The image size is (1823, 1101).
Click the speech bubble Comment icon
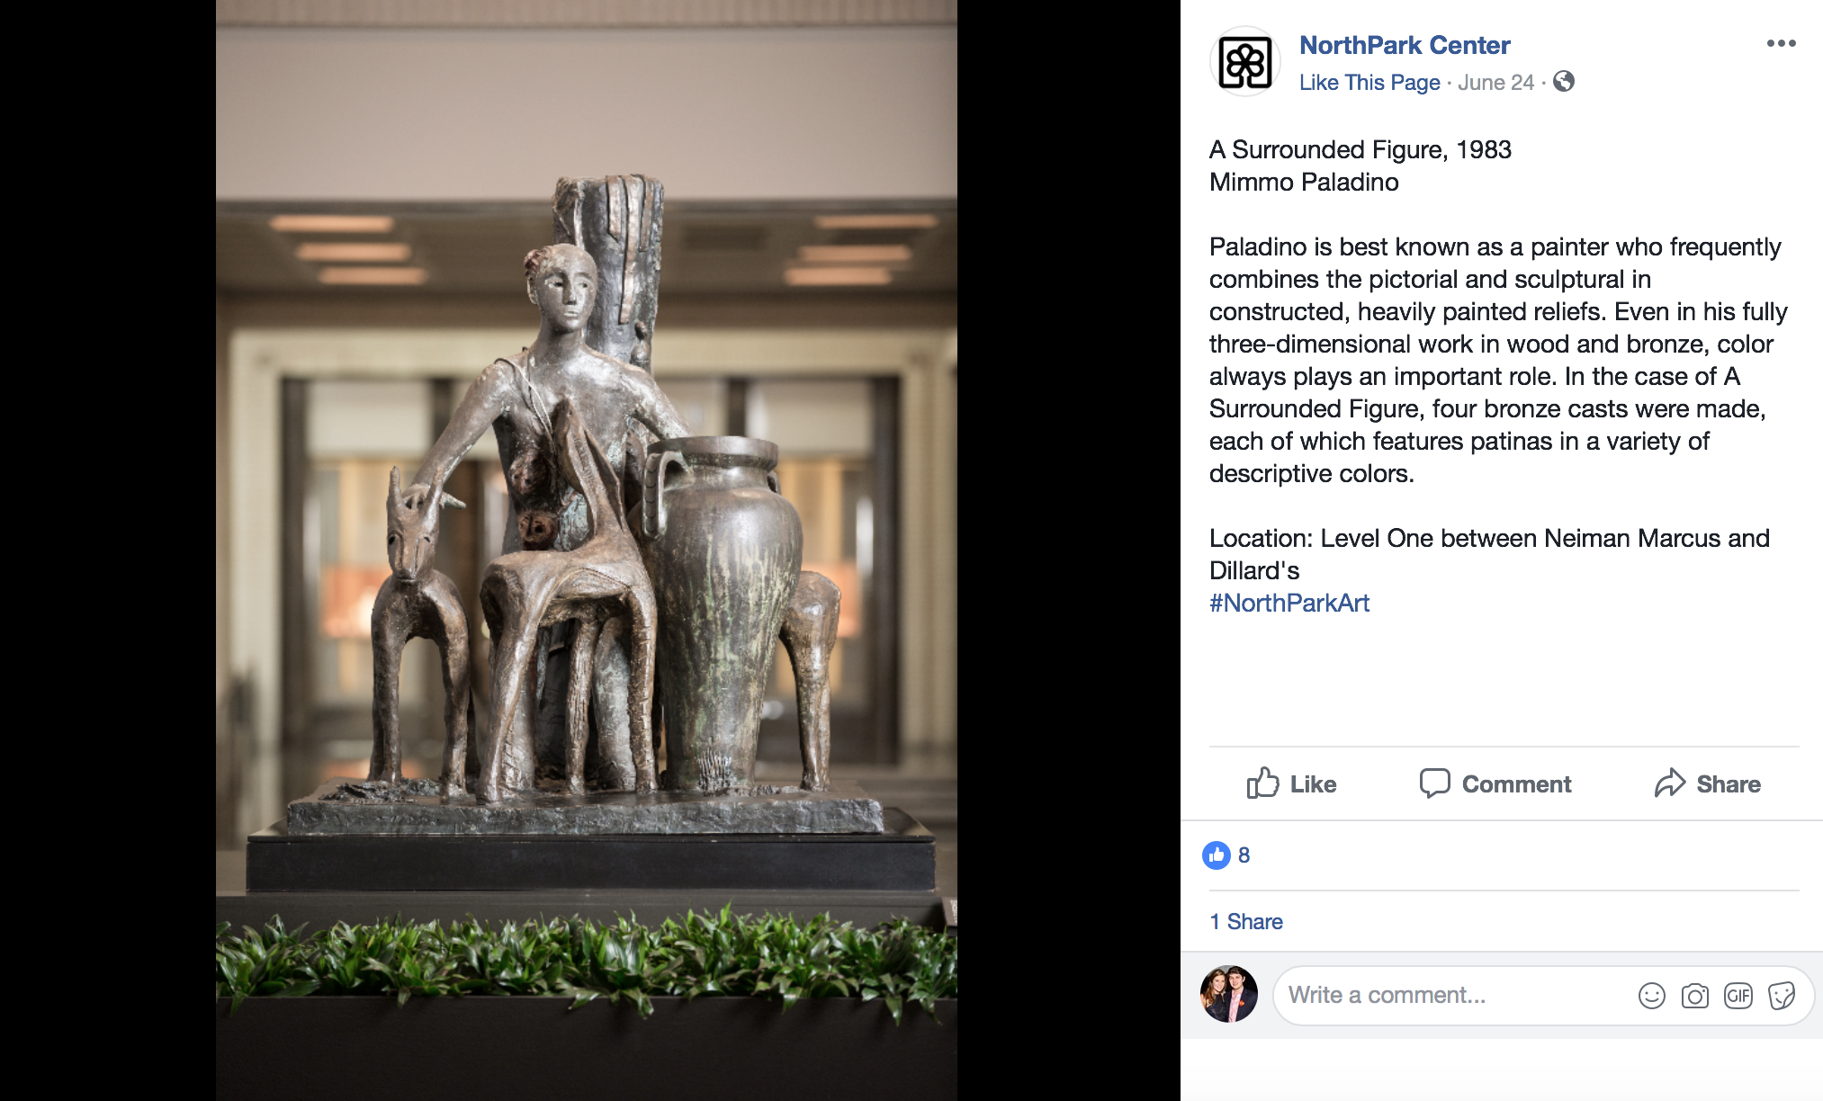click(x=1434, y=783)
